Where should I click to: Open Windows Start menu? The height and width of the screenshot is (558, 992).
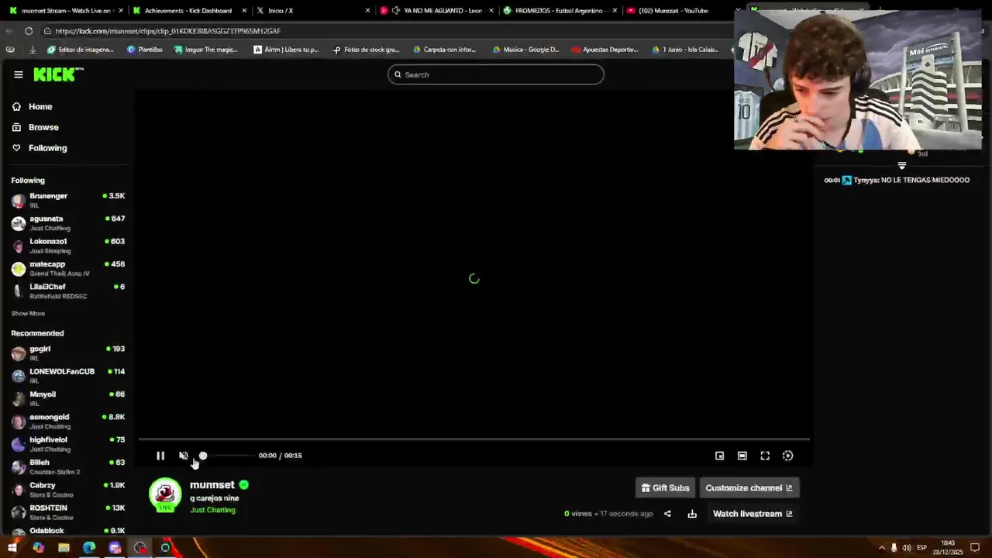click(12, 548)
